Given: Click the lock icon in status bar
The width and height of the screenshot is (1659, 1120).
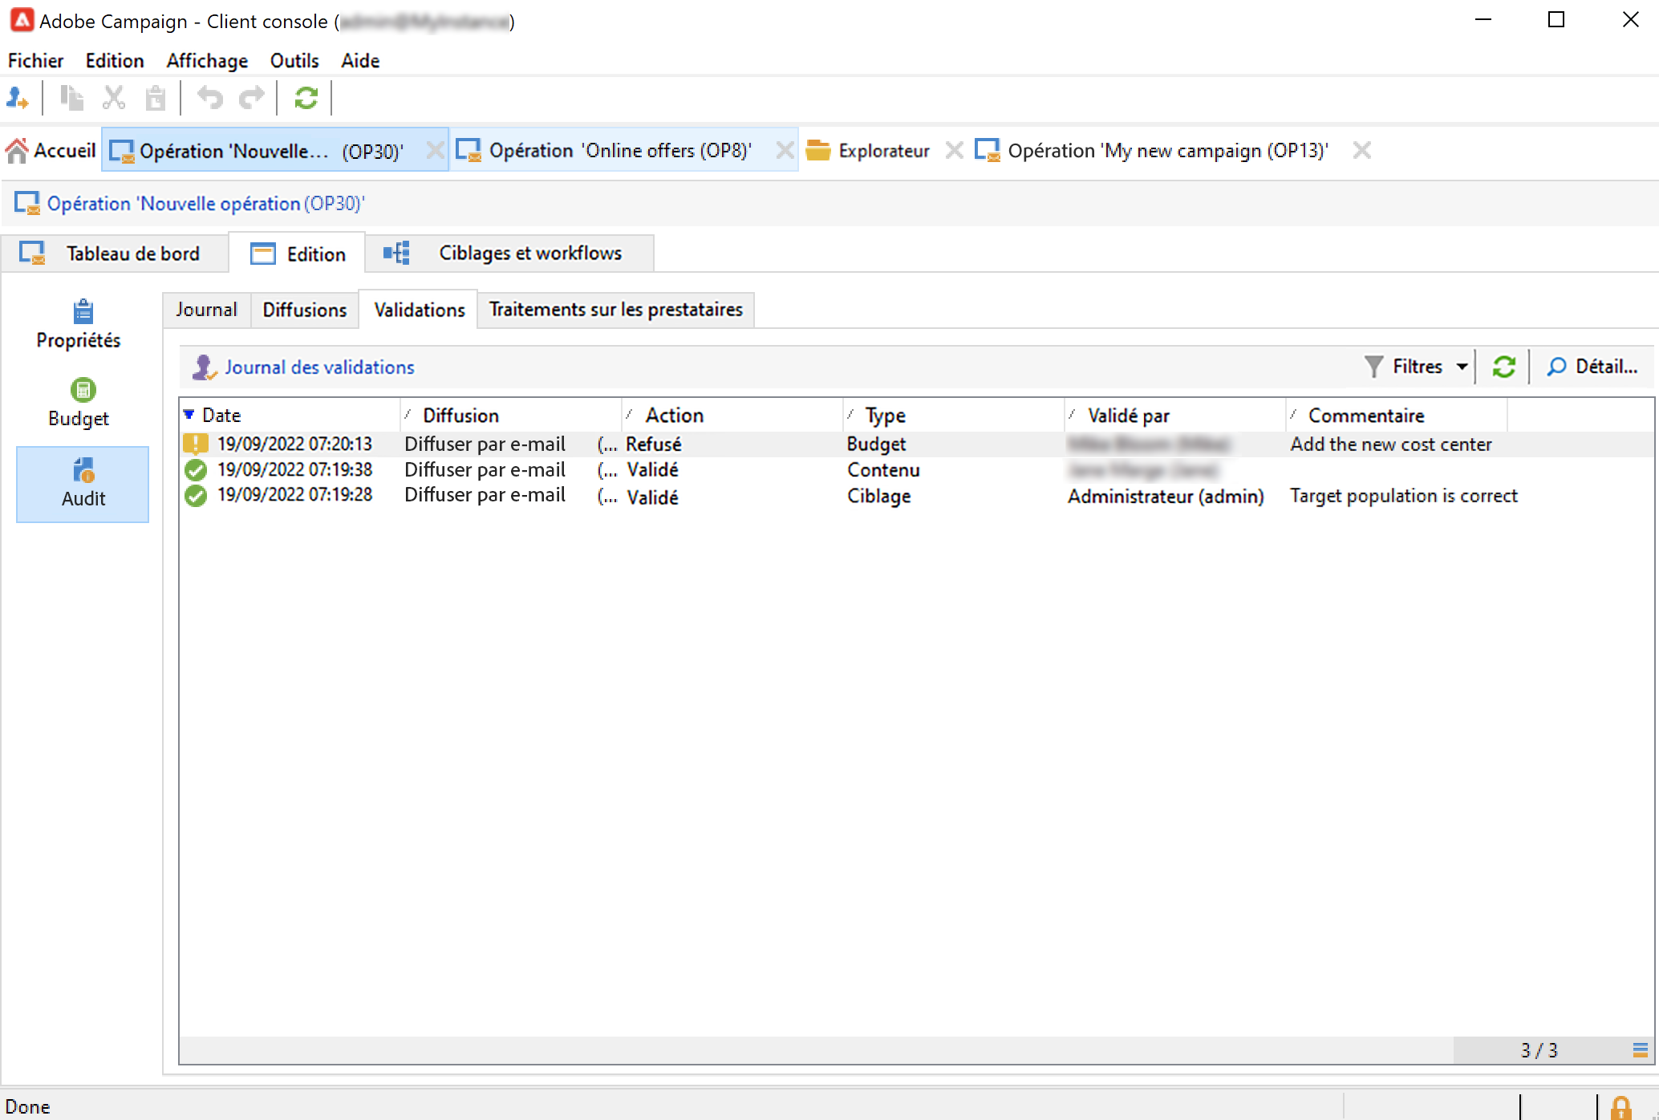Looking at the screenshot, I should click(1620, 1107).
